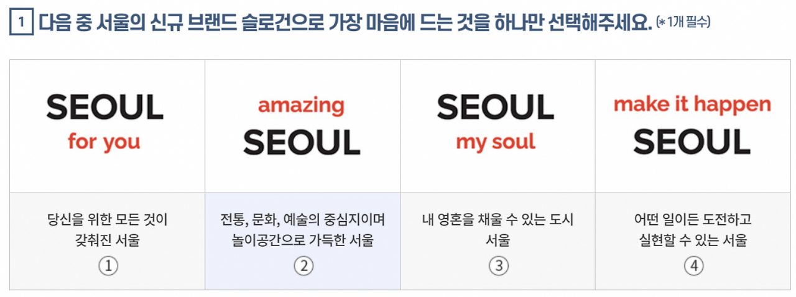Click the '내 영혼을 채울 수 있는 도시' description
Screen dimensions: 796x297
(497, 220)
